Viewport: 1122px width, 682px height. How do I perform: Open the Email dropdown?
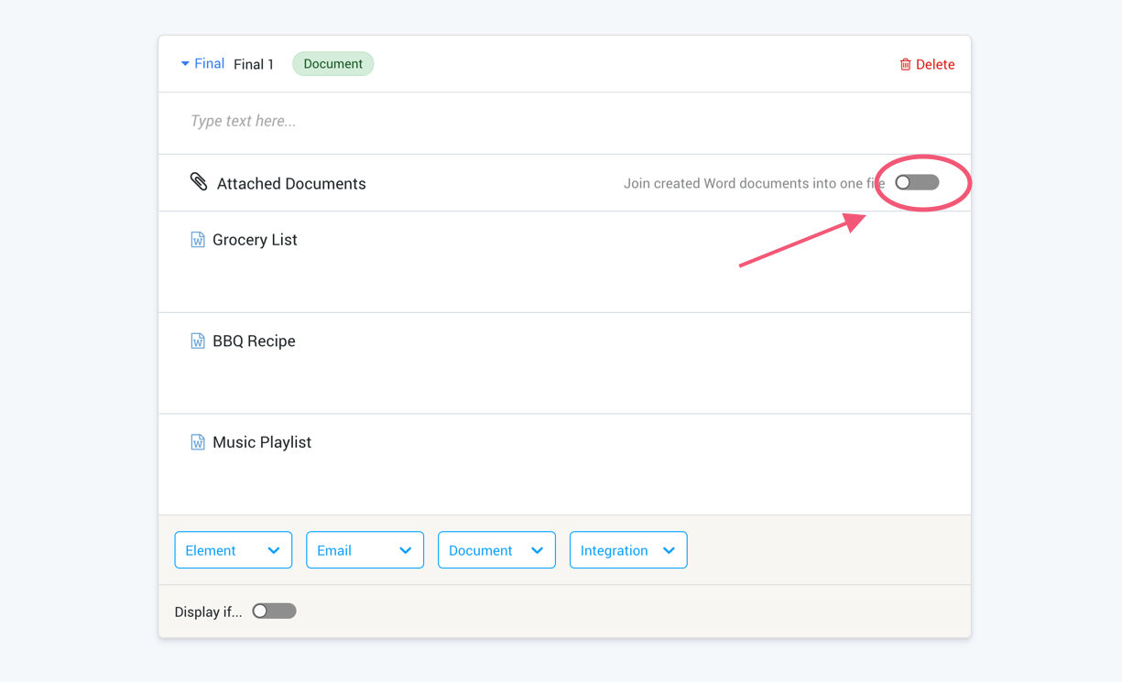[x=365, y=550]
